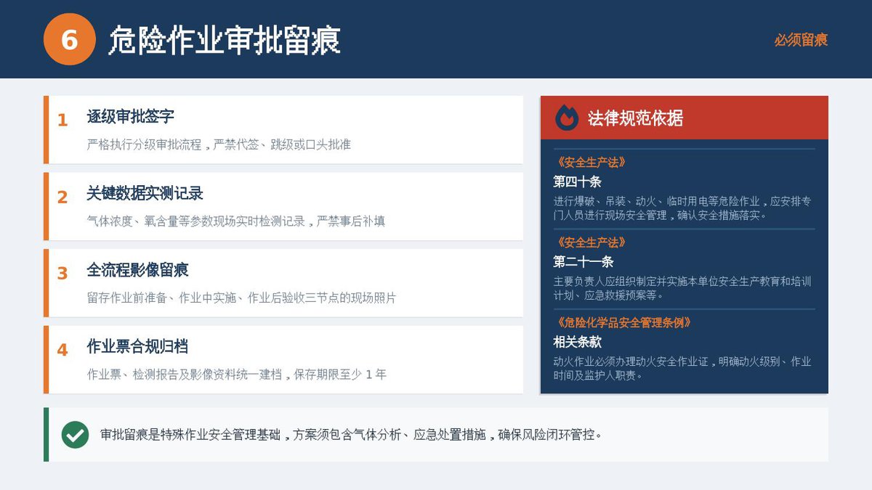Click the orange number 3 in list
The height and width of the screenshot is (490, 872).
tap(62, 274)
